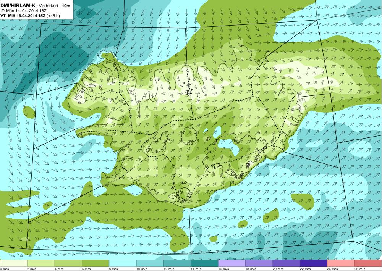The width and height of the screenshot is (382, 271).
Task: Click the "16 m/s" legend label
Action: (223, 269)
